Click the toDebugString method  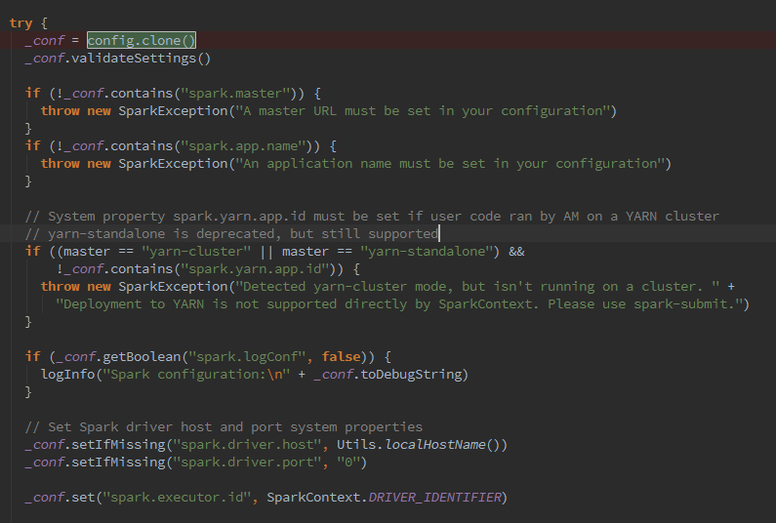click(x=411, y=375)
